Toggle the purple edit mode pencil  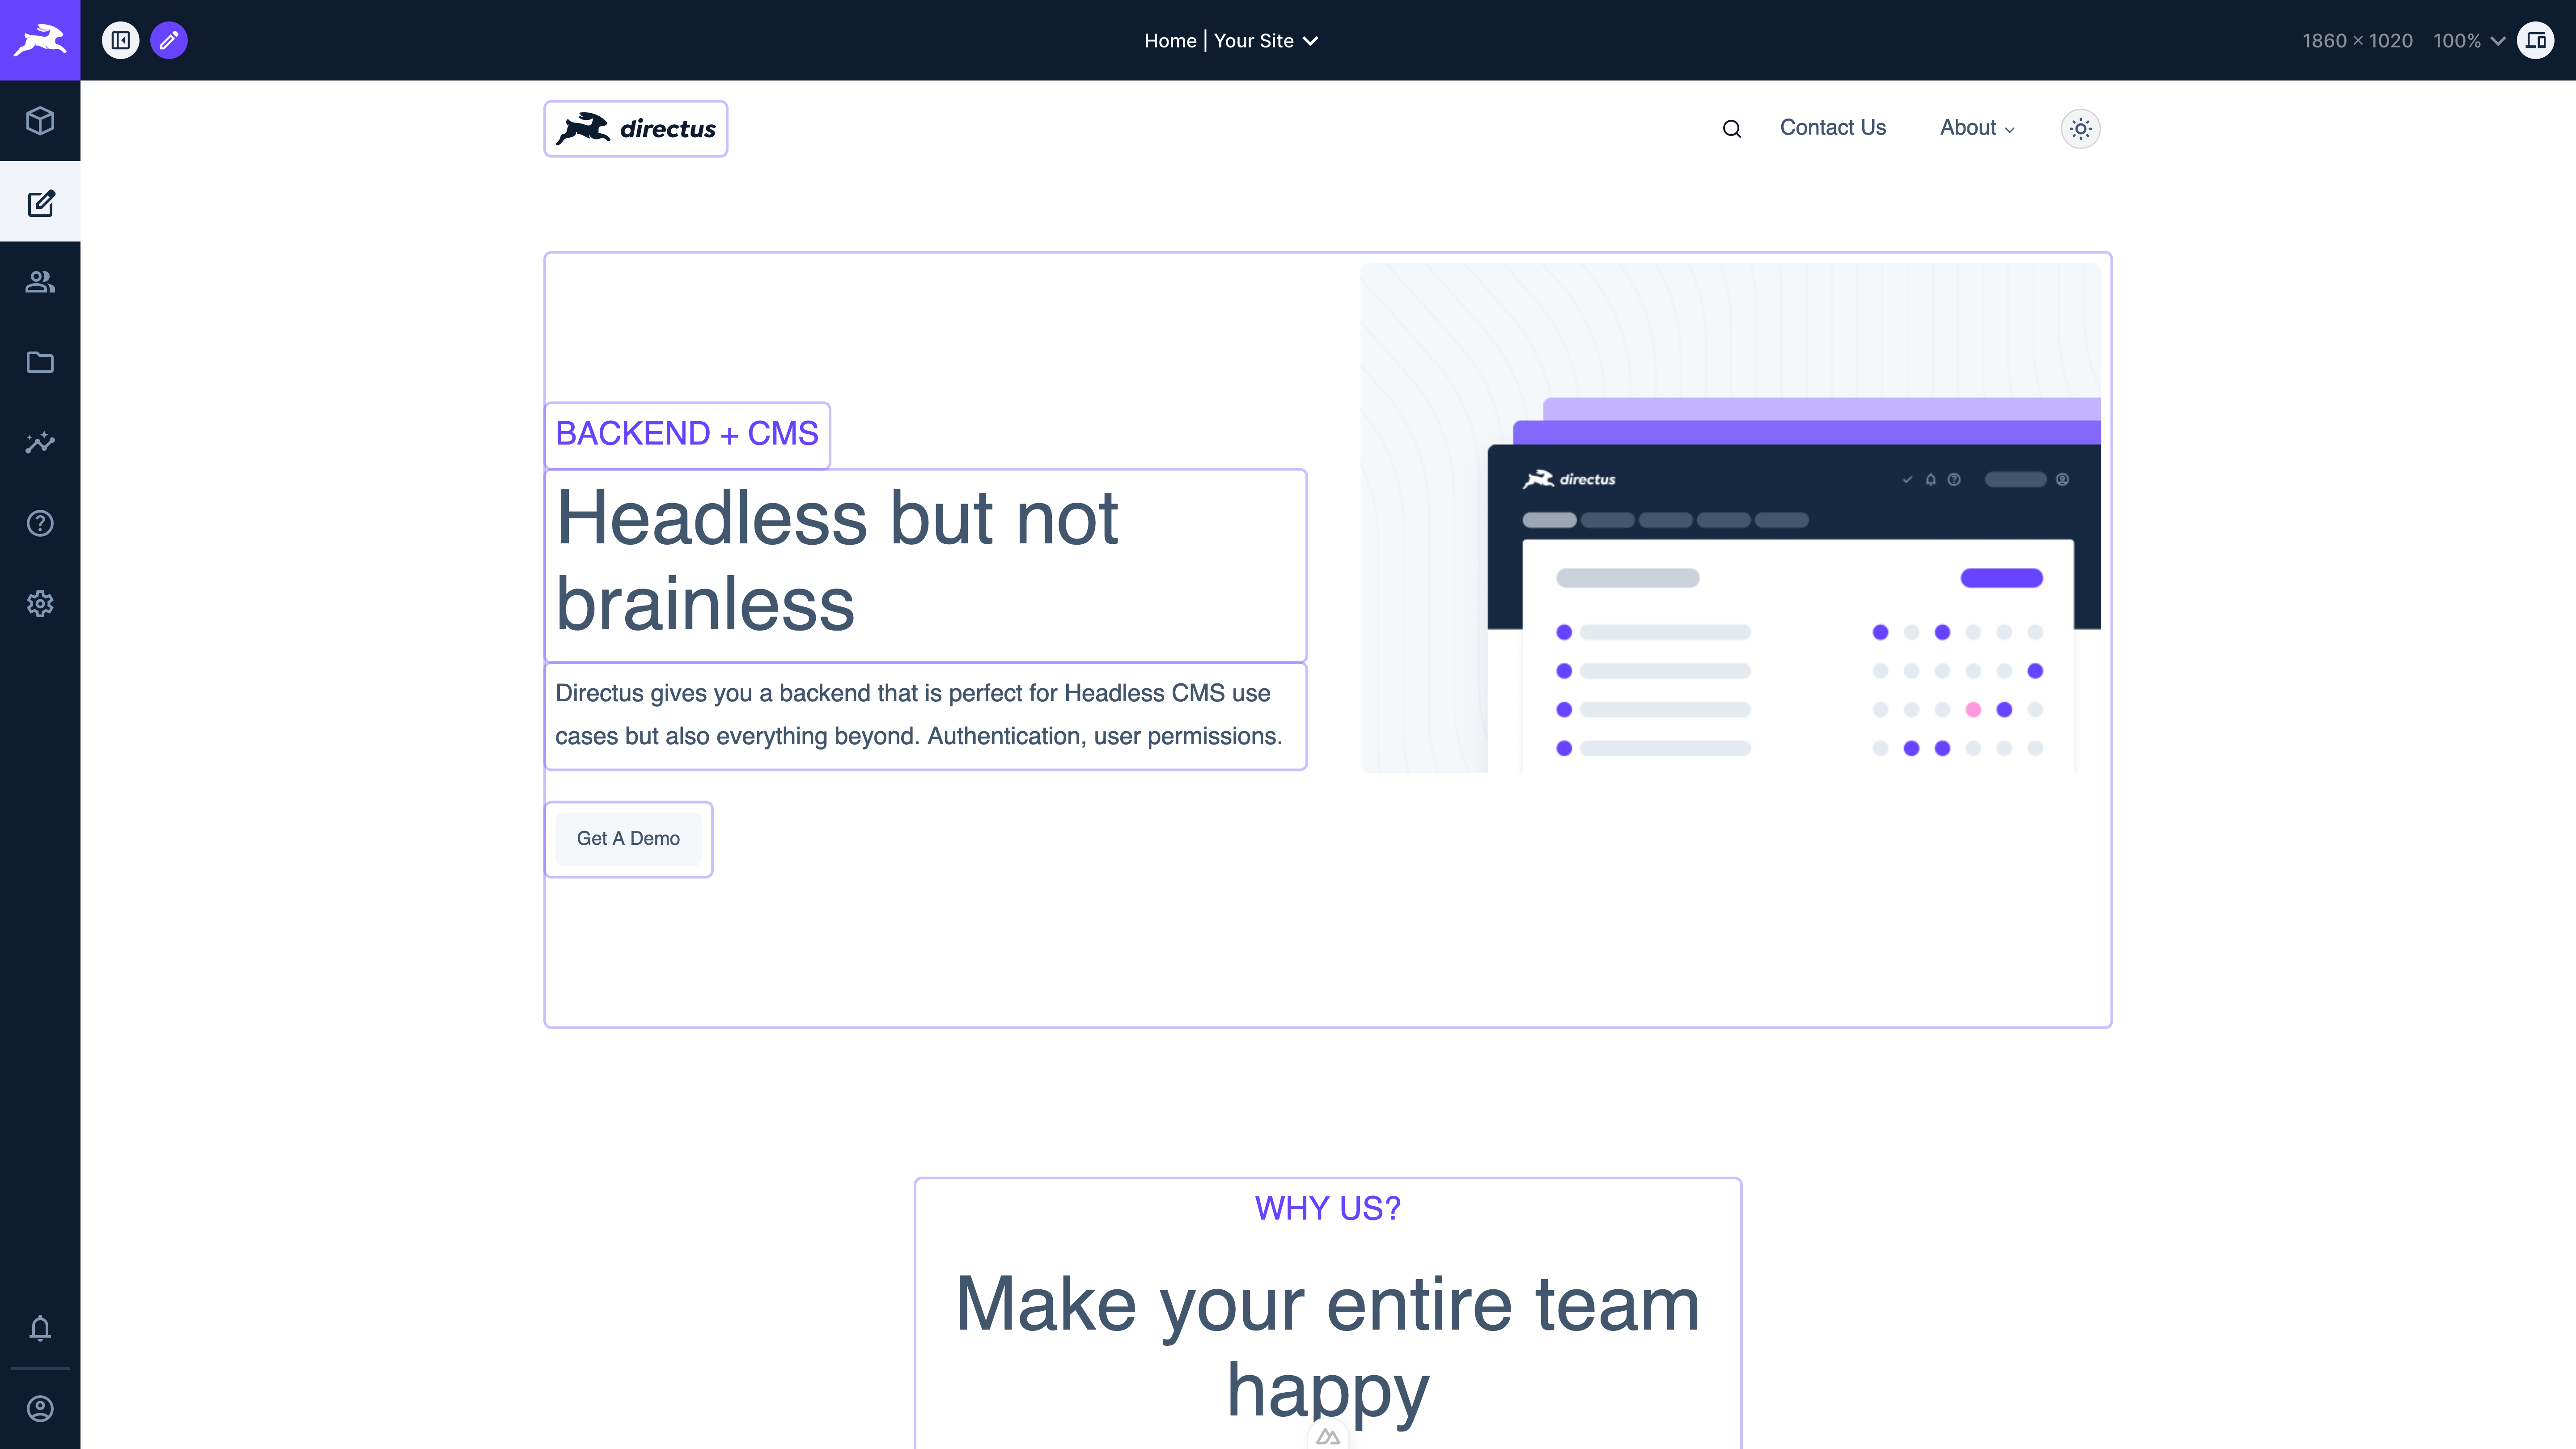coord(169,40)
